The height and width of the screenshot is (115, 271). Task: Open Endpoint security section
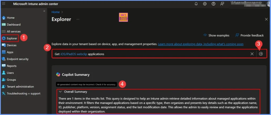(x=18, y=59)
